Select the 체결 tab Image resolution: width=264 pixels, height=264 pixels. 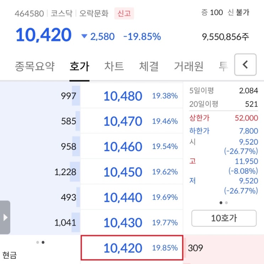[149, 66]
